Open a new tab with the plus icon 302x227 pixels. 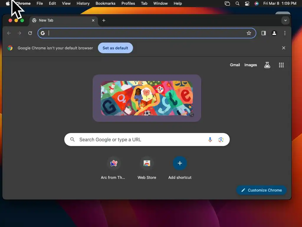pyautogui.click(x=104, y=20)
